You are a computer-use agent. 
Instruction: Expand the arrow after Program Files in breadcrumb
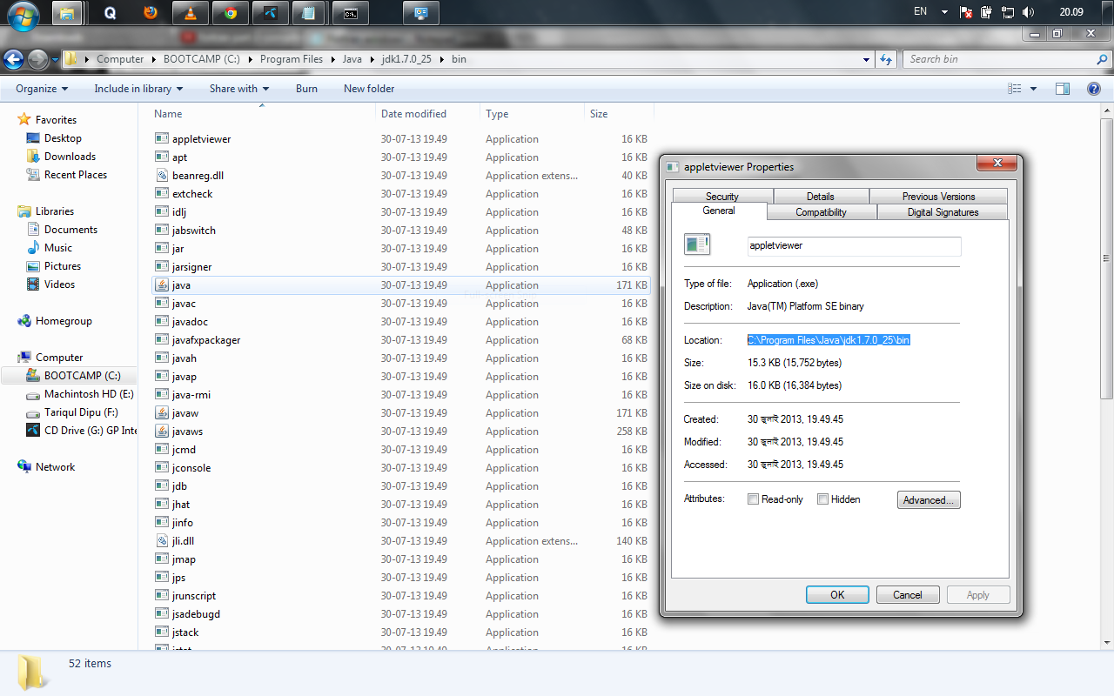(332, 59)
